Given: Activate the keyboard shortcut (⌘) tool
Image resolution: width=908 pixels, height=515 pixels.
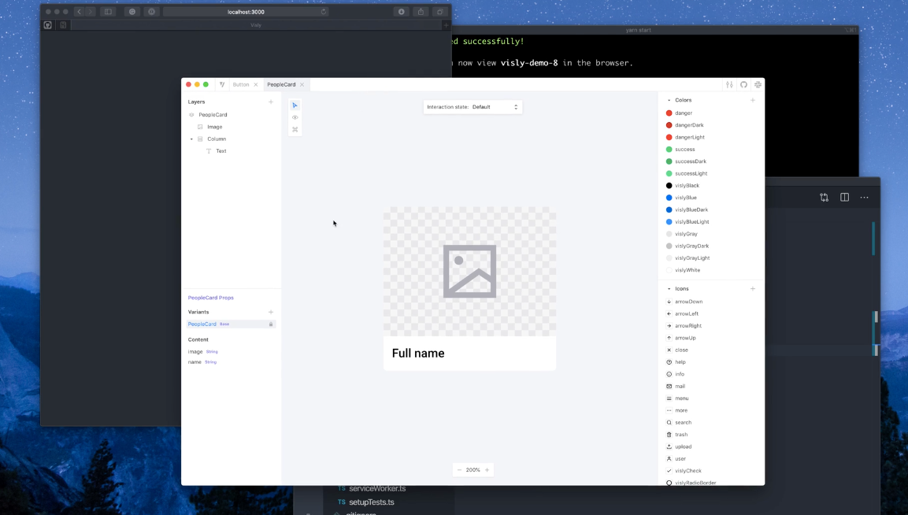Looking at the screenshot, I should coord(295,128).
